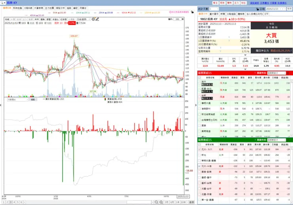Open help icon for 區間周轉率
The width and height of the screenshot is (293, 205).
pyautogui.click(x=221, y=51)
